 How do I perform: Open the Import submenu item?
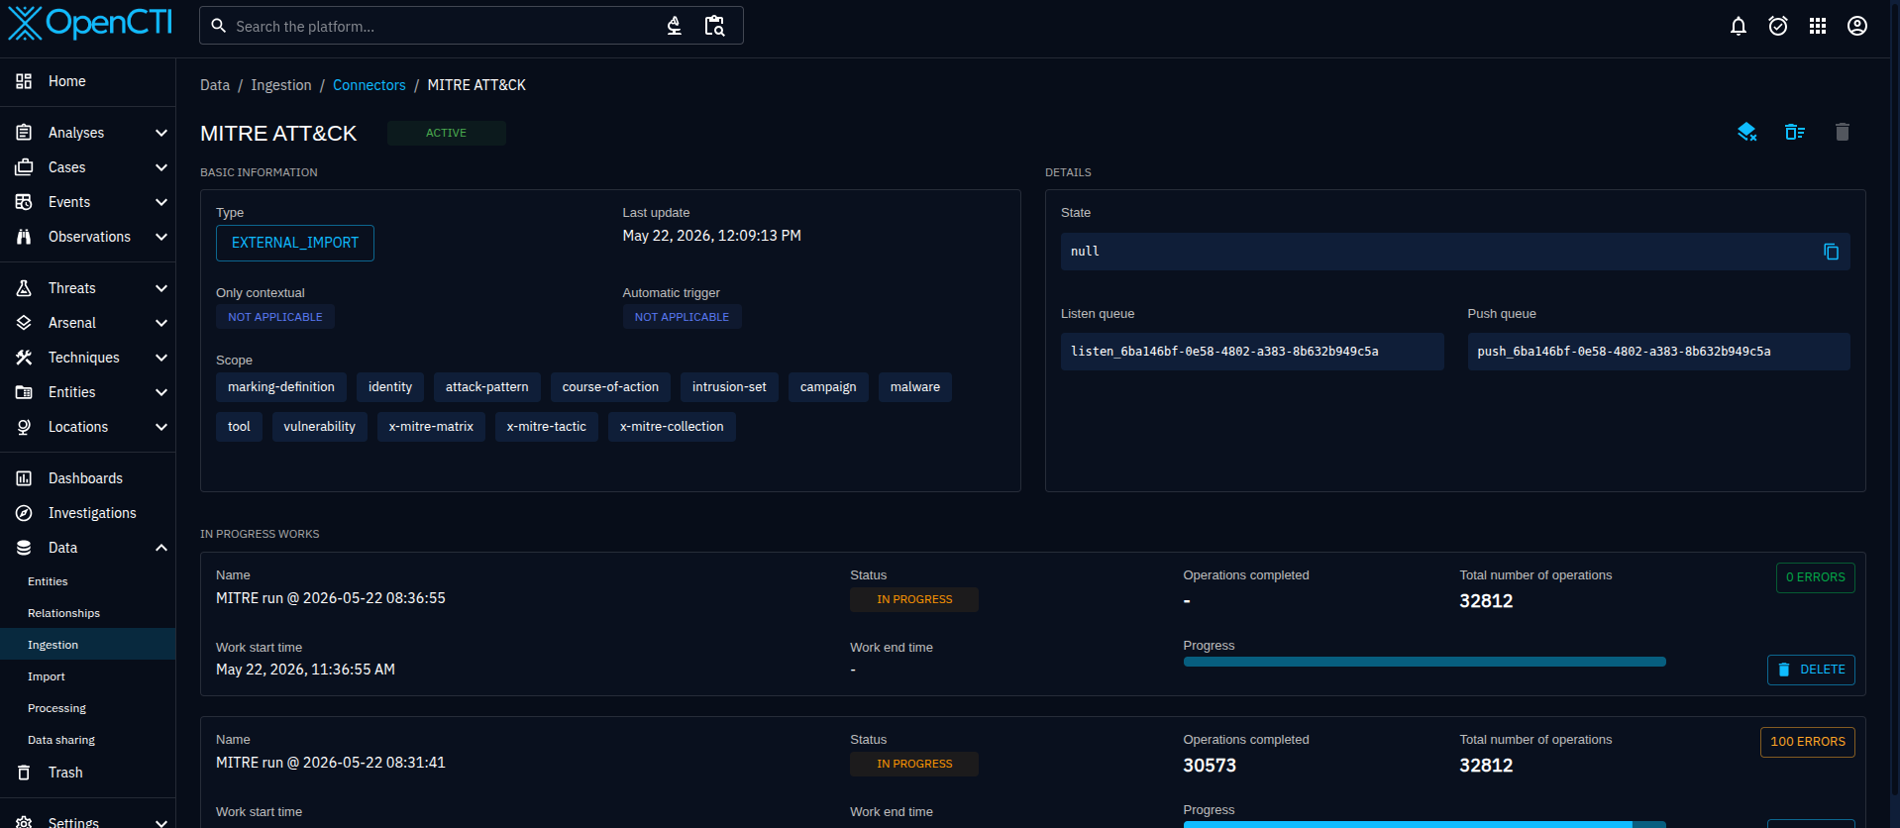tap(88, 676)
